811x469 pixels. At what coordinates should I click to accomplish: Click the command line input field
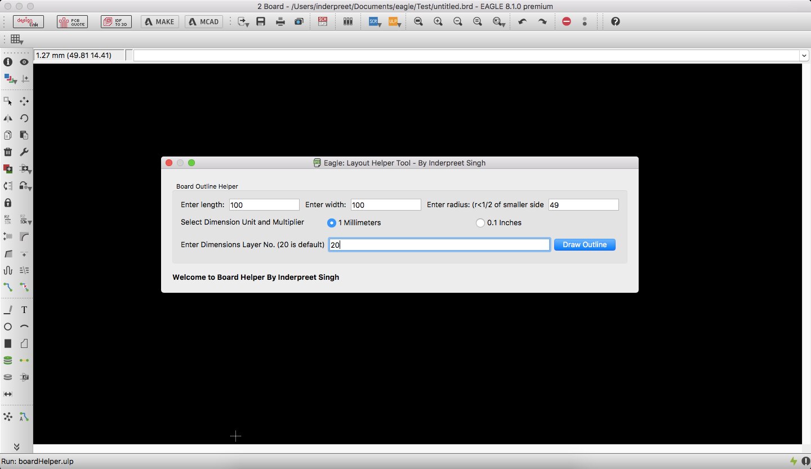[466, 55]
